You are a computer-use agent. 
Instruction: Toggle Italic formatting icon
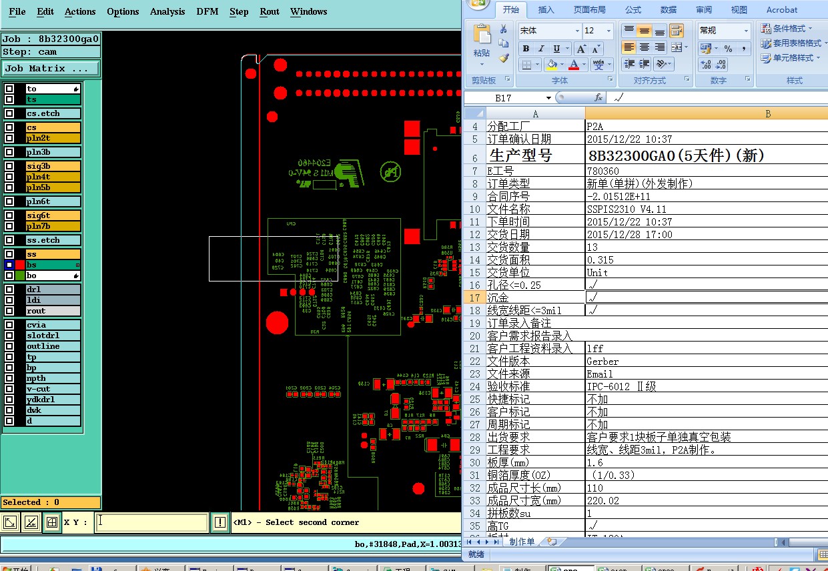coord(540,49)
